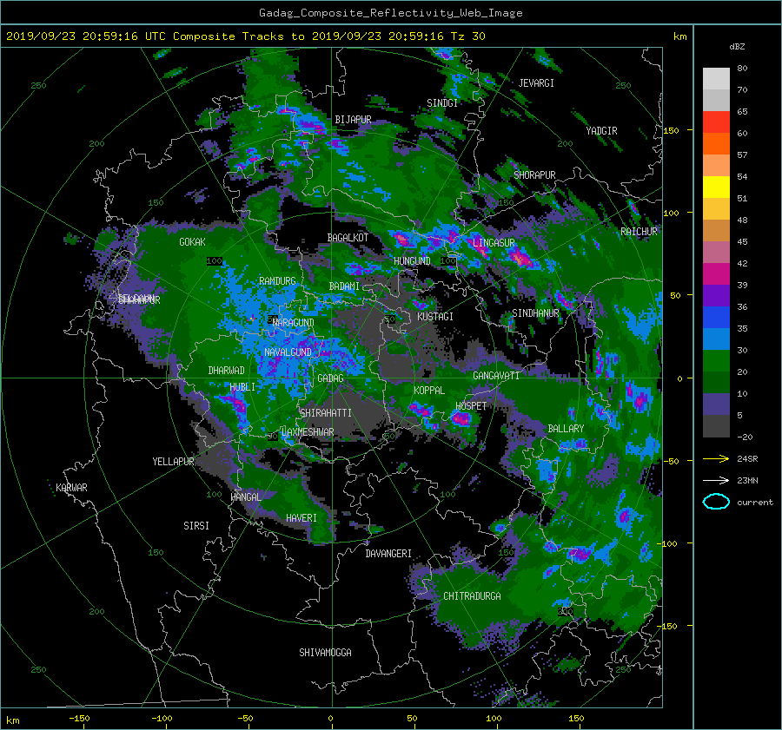782x730 pixels.
Task: Click the red 65 dBZ legend swatch
Action: tap(716, 122)
